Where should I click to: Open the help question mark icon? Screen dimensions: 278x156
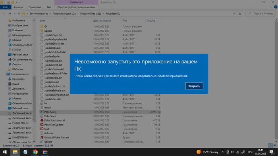click(276, 7)
